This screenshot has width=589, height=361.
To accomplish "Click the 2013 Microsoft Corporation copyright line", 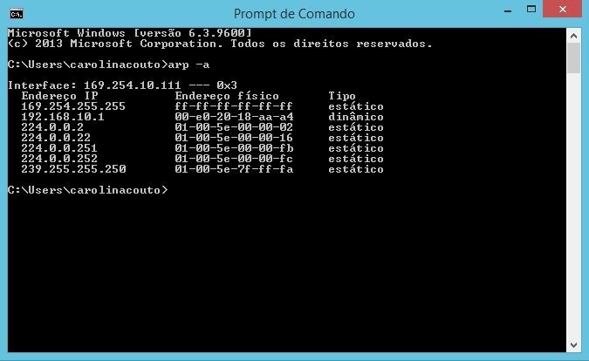I will pyautogui.click(x=220, y=44).
